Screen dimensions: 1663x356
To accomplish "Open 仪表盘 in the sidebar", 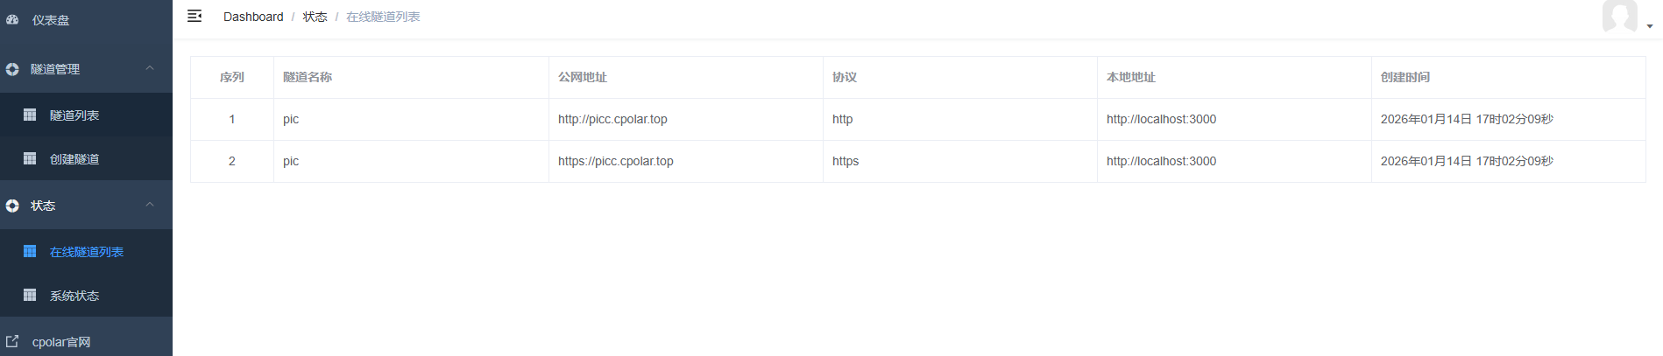I will [x=51, y=20].
